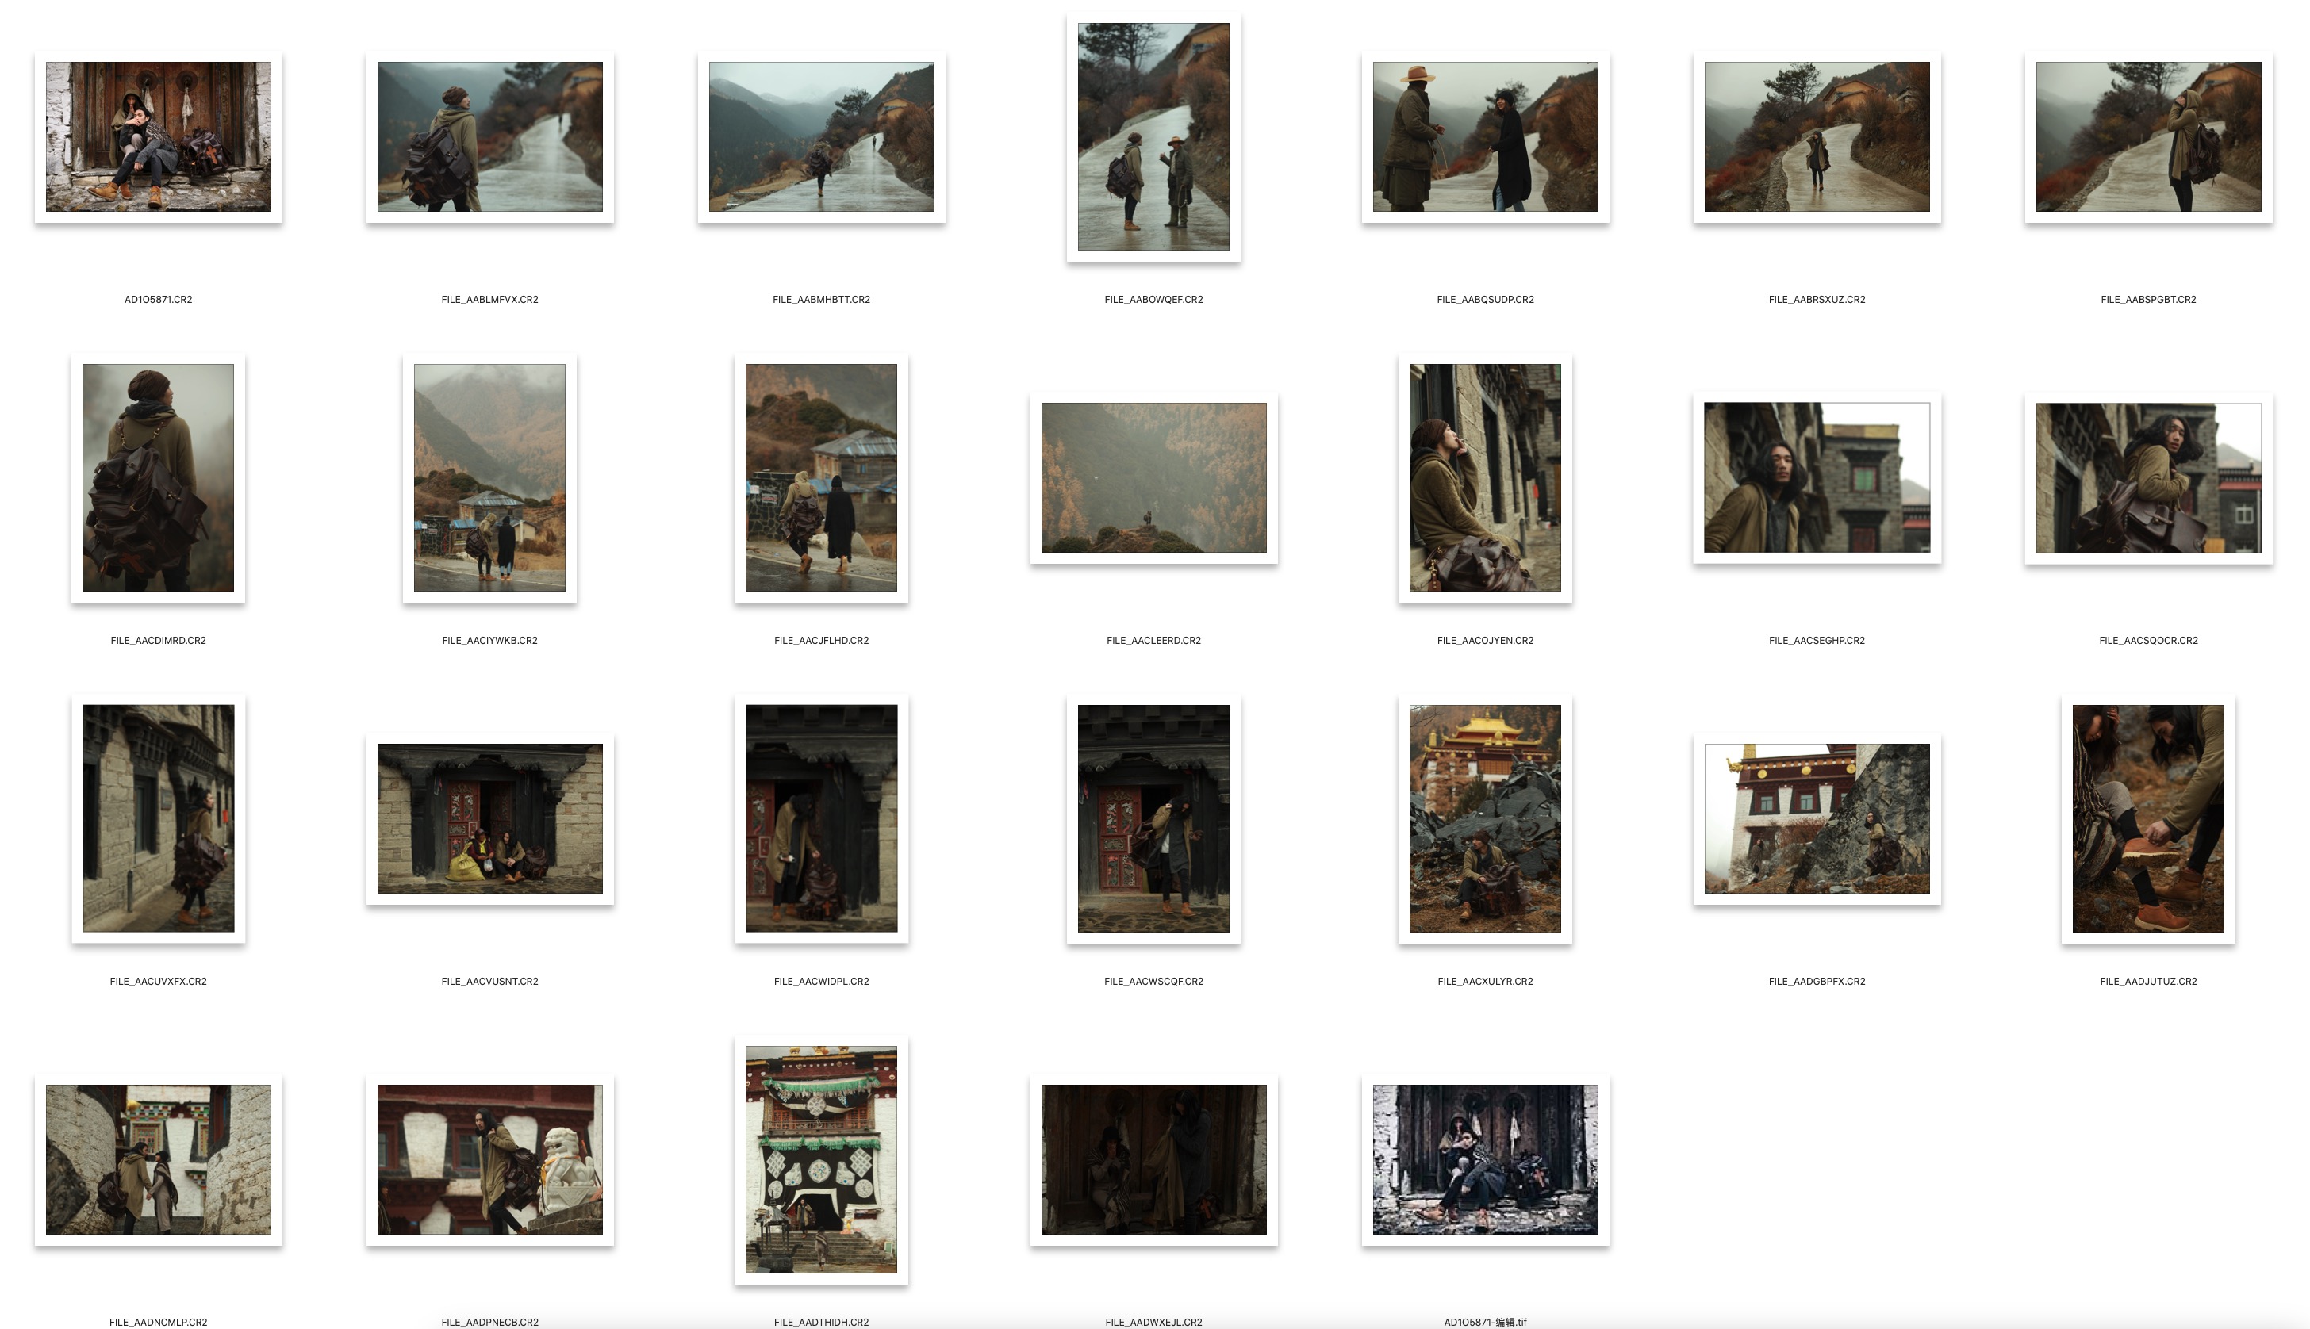
Task: Click the FILE_AACWSCQF.CR2 filename label
Action: (1153, 981)
